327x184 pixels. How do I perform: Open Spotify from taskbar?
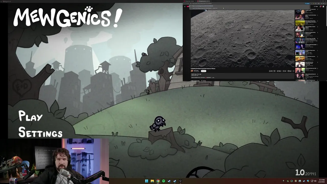[163, 181]
